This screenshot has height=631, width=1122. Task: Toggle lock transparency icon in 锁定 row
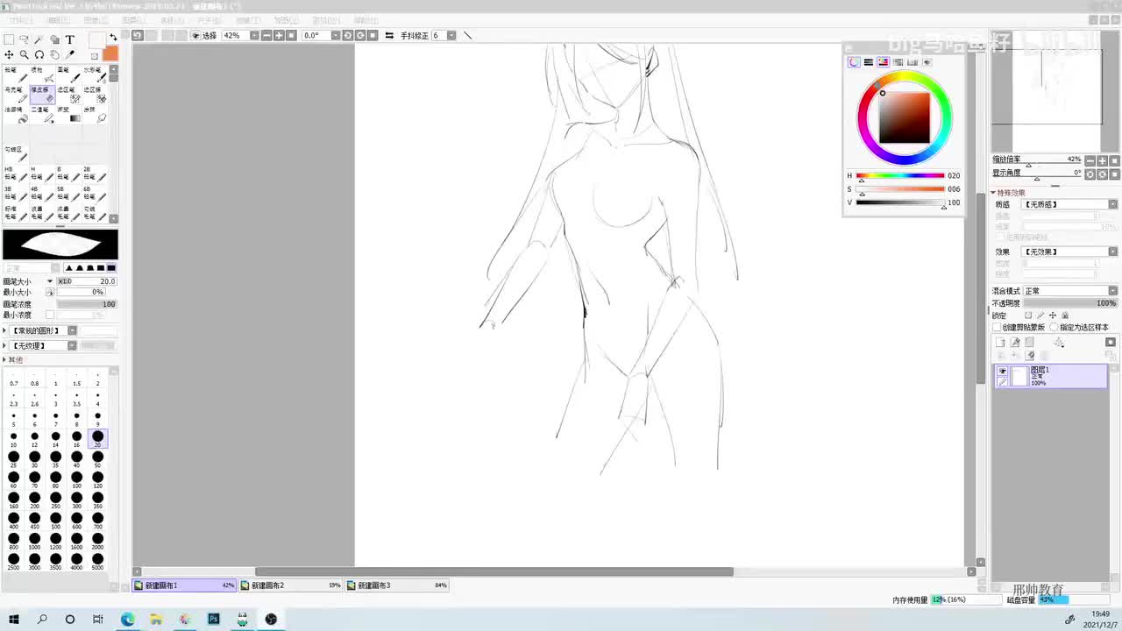pyautogui.click(x=1028, y=315)
